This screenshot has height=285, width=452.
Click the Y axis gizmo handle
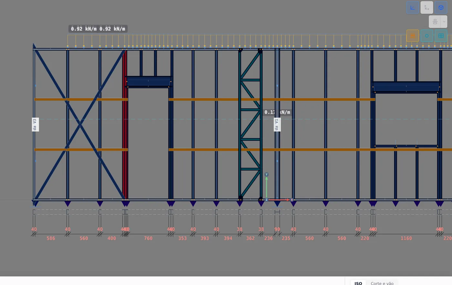[x=267, y=175]
